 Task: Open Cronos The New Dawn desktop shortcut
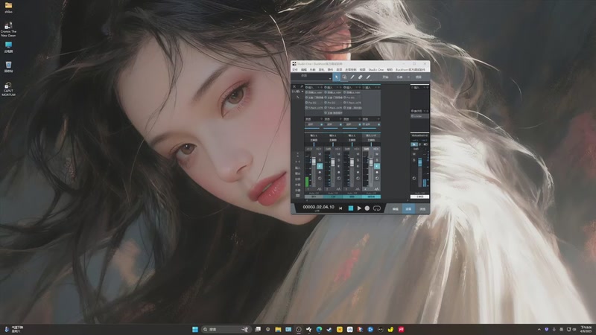(8, 29)
